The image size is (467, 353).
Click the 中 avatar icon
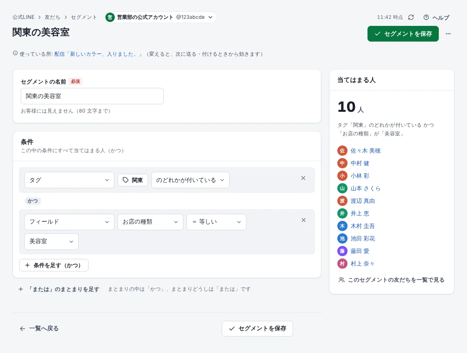342,164
